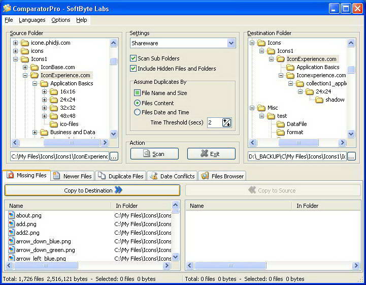
Task: Click the format folder icon in destination tree
Action: point(280,133)
